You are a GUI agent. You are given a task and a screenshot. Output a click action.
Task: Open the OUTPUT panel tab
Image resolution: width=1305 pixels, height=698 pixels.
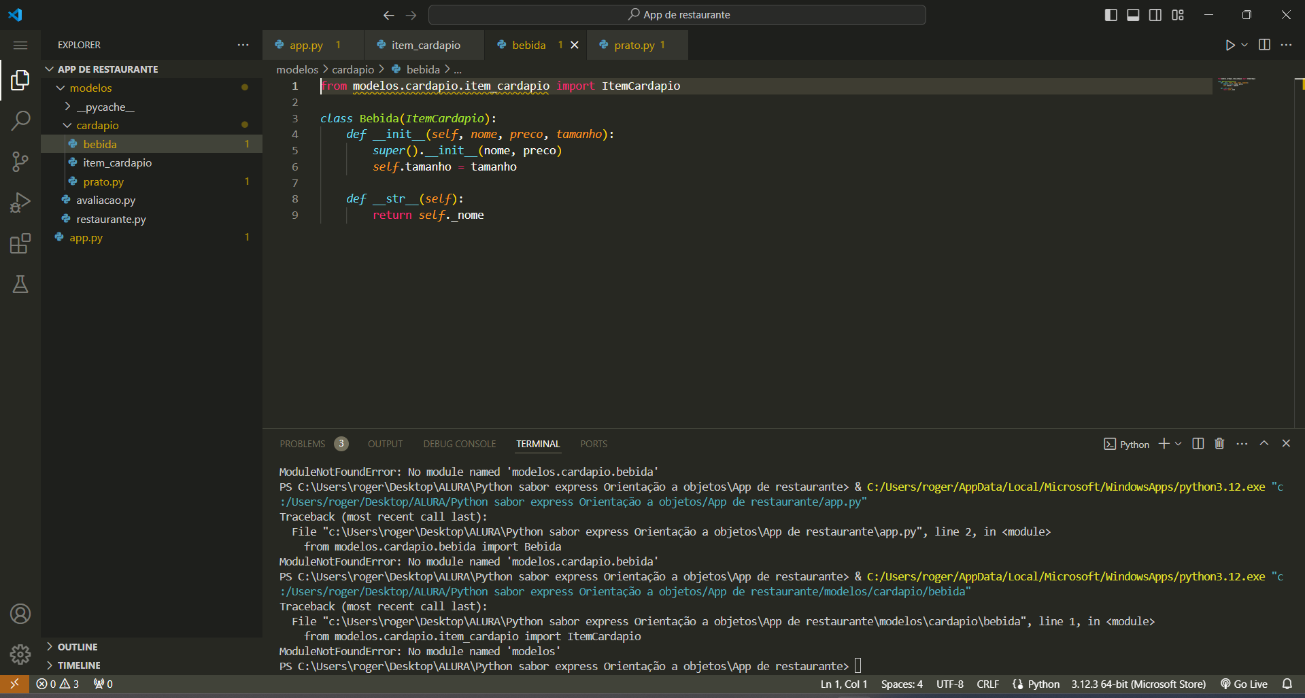pyautogui.click(x=385, y=444)
